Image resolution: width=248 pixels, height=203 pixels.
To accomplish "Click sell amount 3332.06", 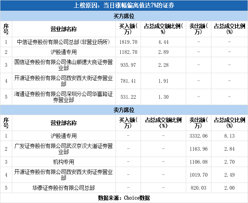I will click(198, 136).
